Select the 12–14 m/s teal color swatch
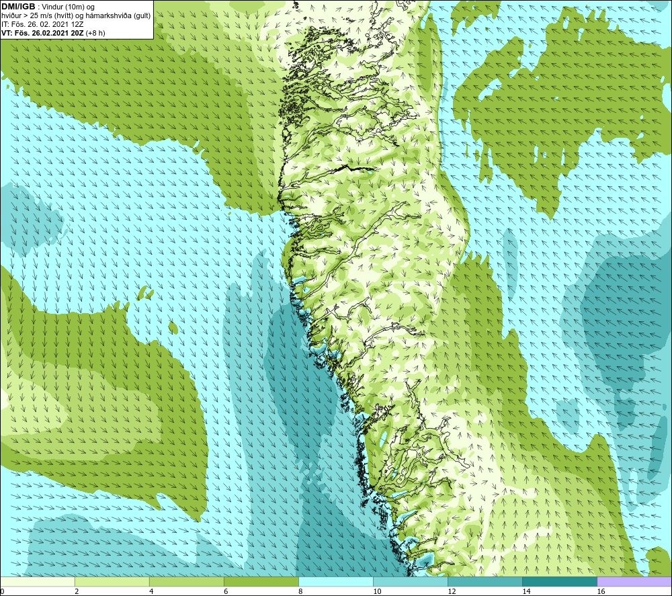The width and height of the screenshot is (672, 596). (485, 581)
